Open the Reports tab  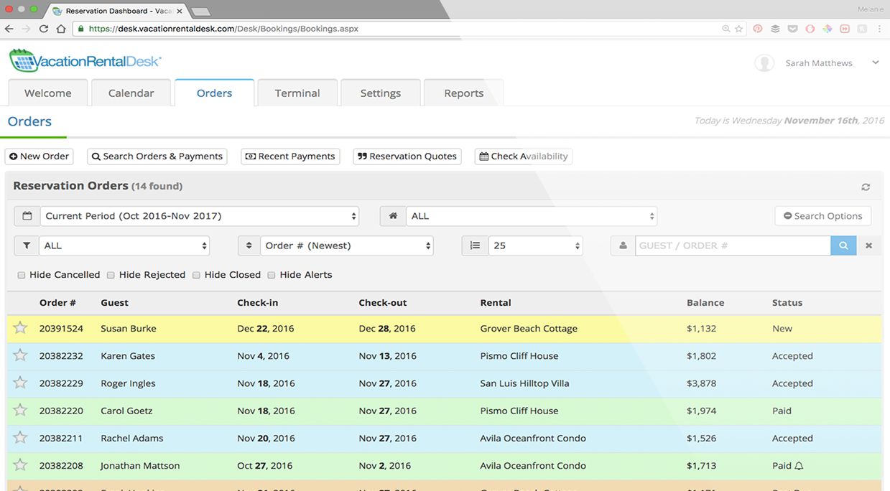[464, 93]
